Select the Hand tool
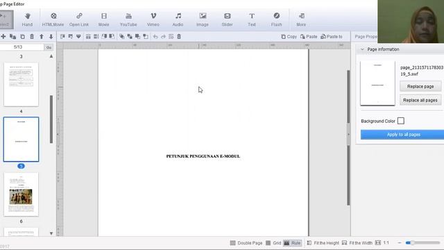This screenshot has height=250, width=444. click(27, 19)
